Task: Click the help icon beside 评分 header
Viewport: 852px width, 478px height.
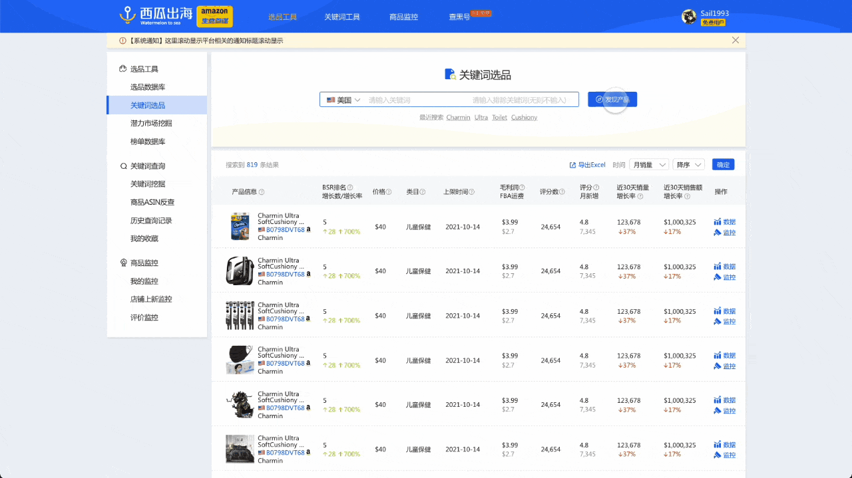Action: [596, 187]
